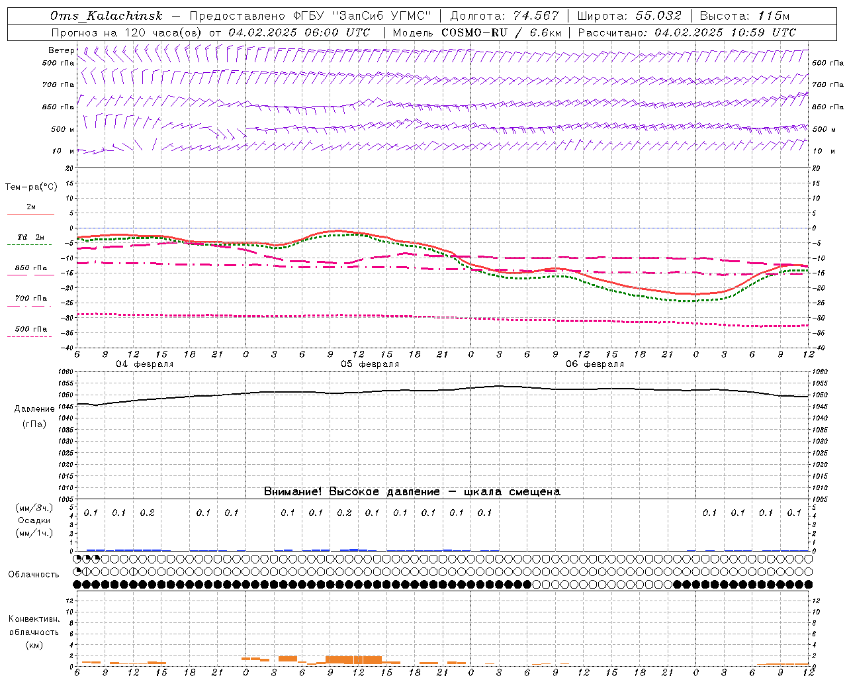847x678 pixels.
Task: Click the '500 м' label left of wind barbs
Action: (63, 129)
